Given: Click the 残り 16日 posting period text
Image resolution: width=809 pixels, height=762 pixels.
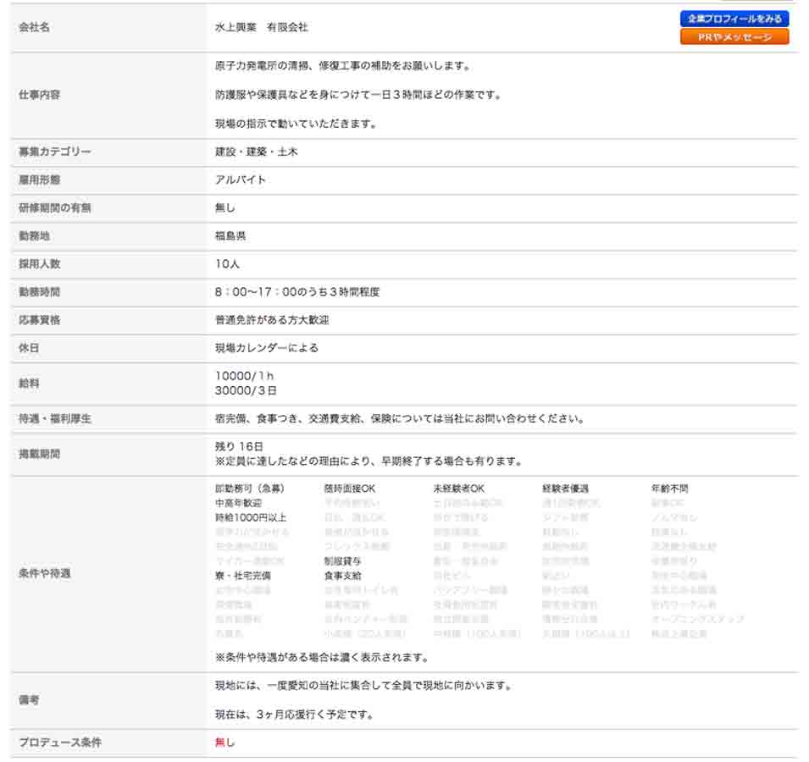Looking at the screenshot, I should pos(240,446).
